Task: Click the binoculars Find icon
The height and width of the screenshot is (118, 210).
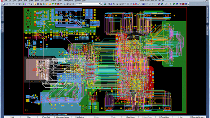Action: pos(7,4)
